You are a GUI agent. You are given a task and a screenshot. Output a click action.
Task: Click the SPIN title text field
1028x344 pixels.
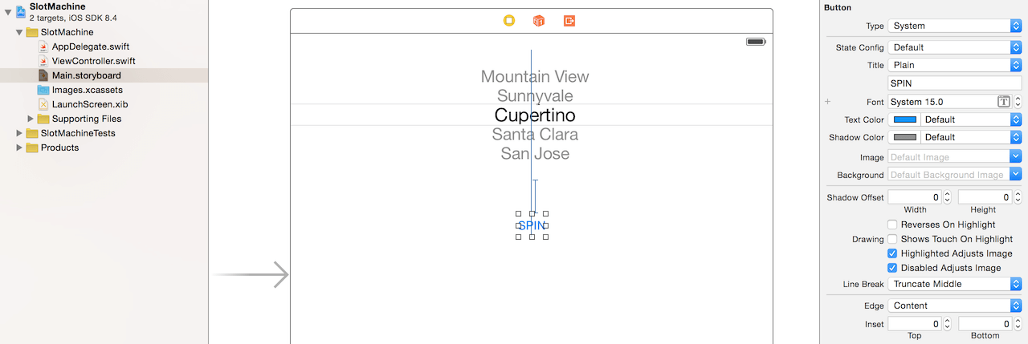[954, 83]
